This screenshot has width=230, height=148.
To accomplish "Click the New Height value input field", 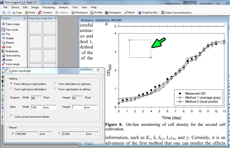I will coord(77,107).
